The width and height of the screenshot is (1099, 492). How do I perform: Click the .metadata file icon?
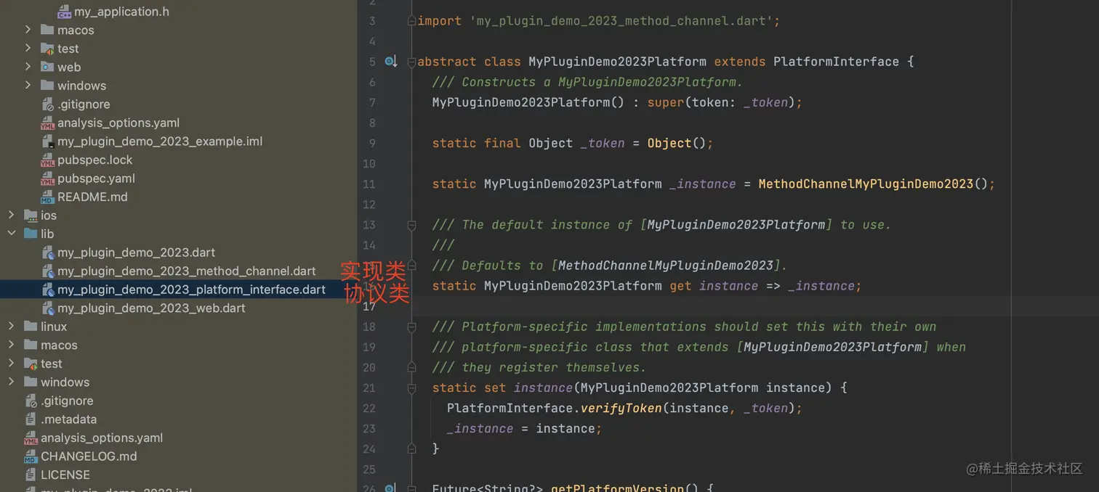[31, 419]
